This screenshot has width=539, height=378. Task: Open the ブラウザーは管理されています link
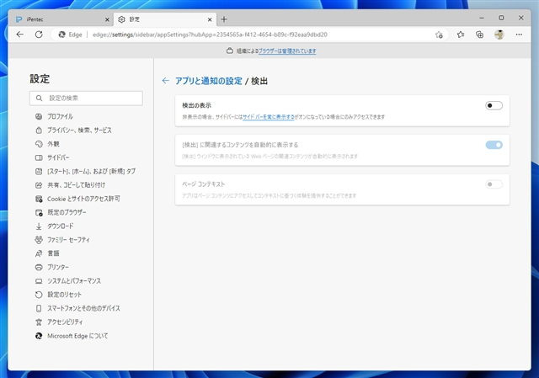point(287,51)
